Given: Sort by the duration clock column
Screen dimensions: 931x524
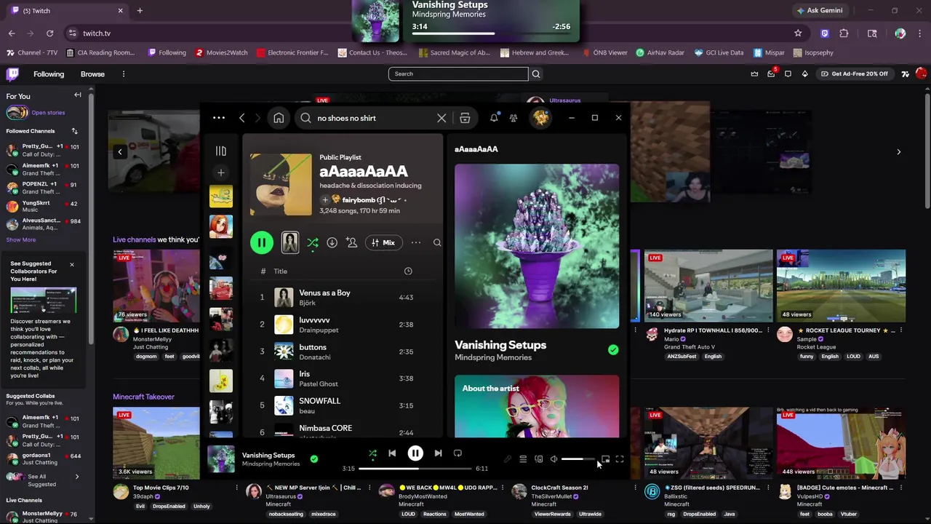Looking at the screenshot, I should 408,271.
